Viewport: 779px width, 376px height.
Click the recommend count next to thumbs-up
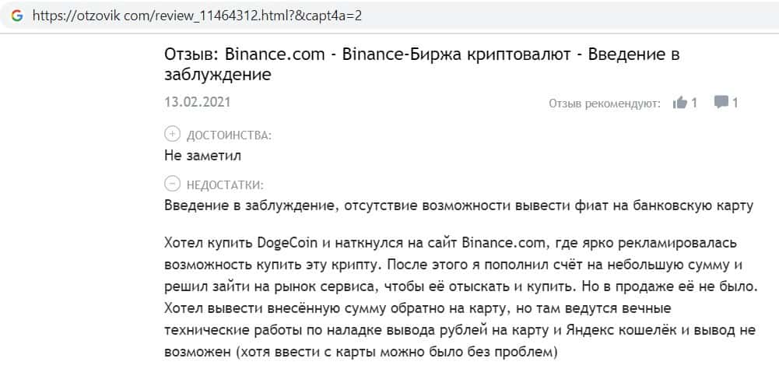tap(694, 102)
